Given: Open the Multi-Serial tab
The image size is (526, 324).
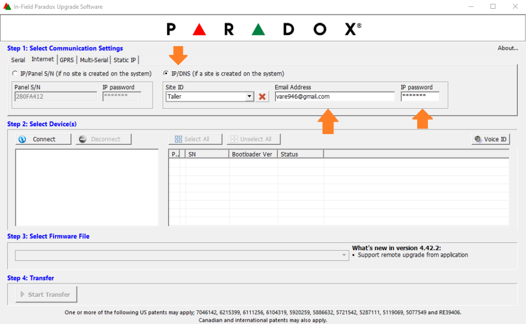Looking at the screenshot, I should [x=94, y=60].
